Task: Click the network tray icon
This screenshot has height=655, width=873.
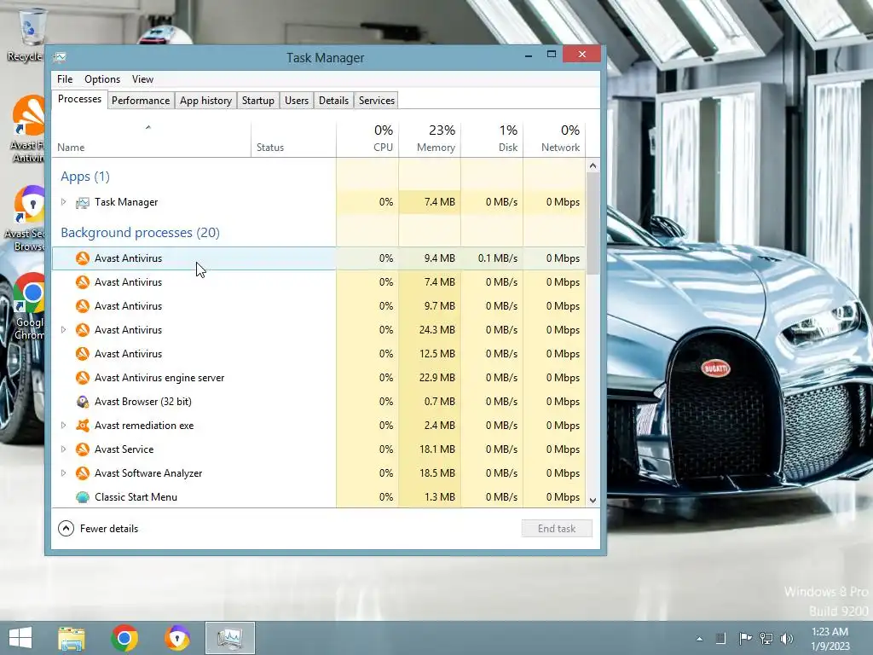Action: coord(766,638)
